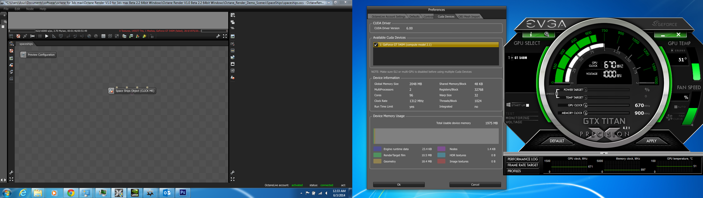Open FRAME RATE TARGET in EVGA Precision

523,165
